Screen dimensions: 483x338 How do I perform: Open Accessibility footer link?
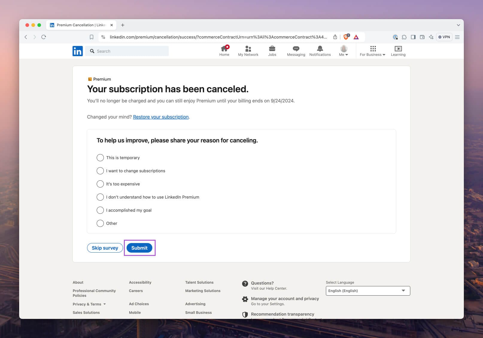[x=140, y=282]
